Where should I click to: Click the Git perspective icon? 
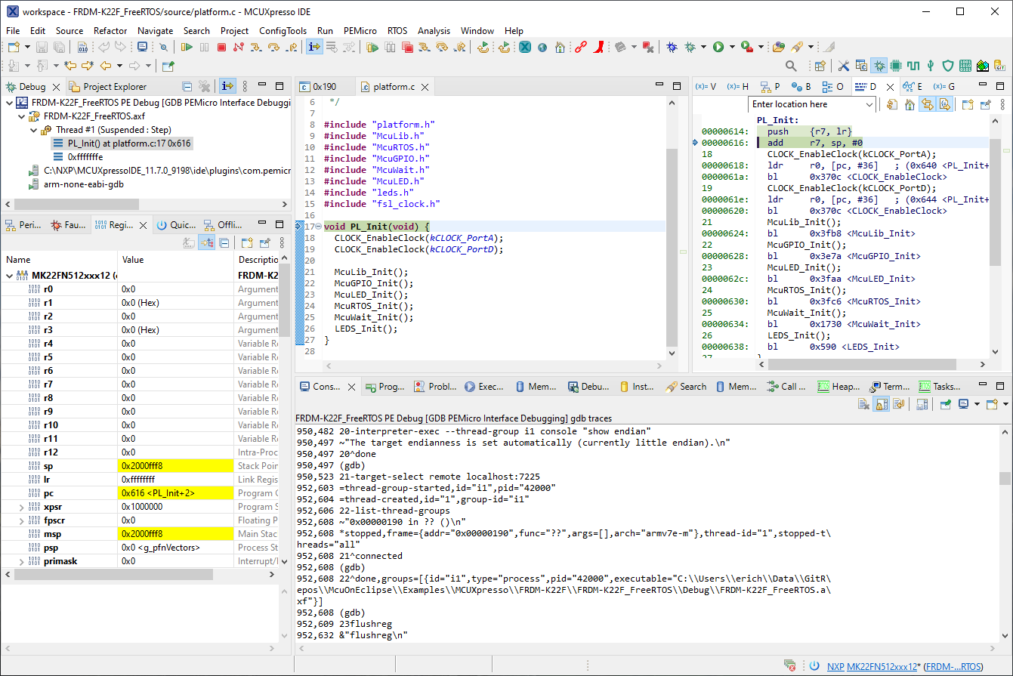[x=1000, y=66]
